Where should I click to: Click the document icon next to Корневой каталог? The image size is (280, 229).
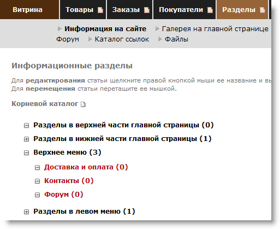pyautogui.click(x=83, y=104)
